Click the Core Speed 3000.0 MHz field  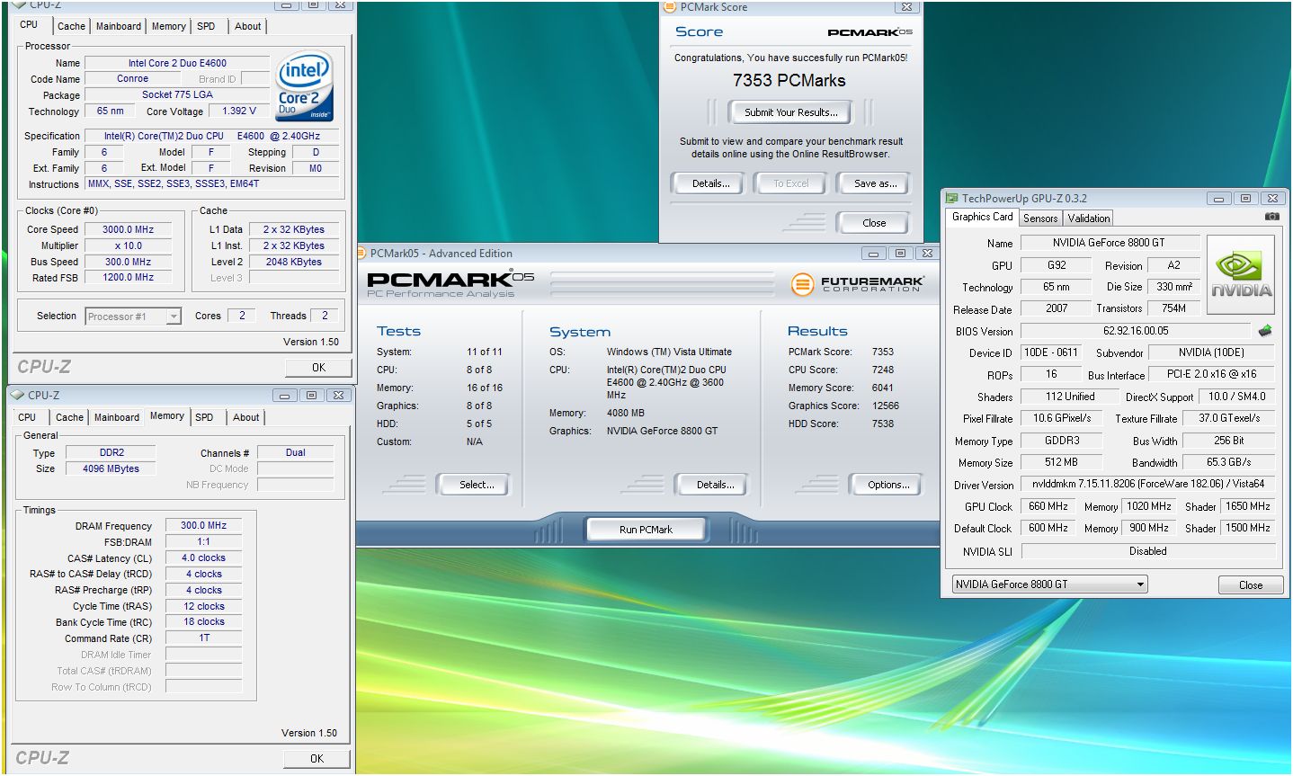(x=129, y=229)
